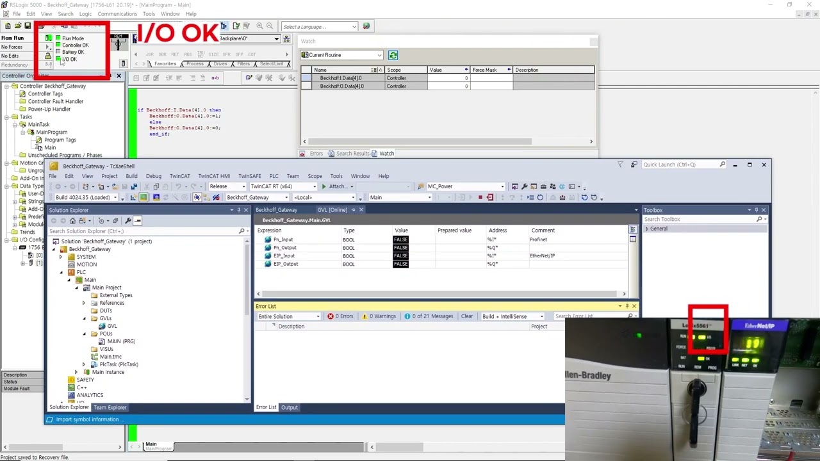Click the Activate Configuration icon in TwinCAT

point(134,197)
